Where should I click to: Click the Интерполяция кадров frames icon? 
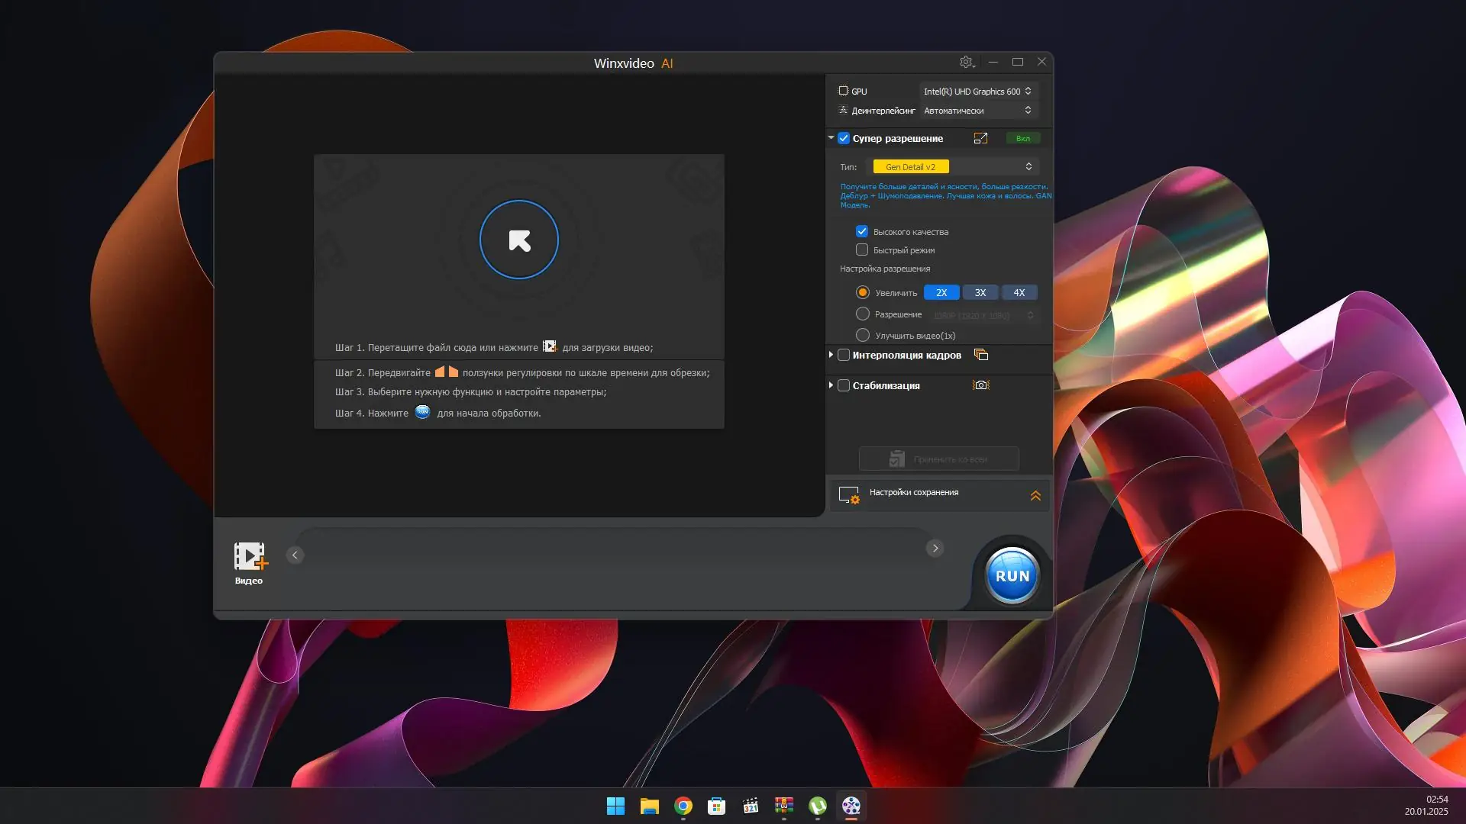(981, 355)
